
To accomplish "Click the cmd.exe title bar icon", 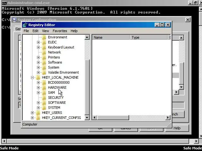I will tap(4, 3).
